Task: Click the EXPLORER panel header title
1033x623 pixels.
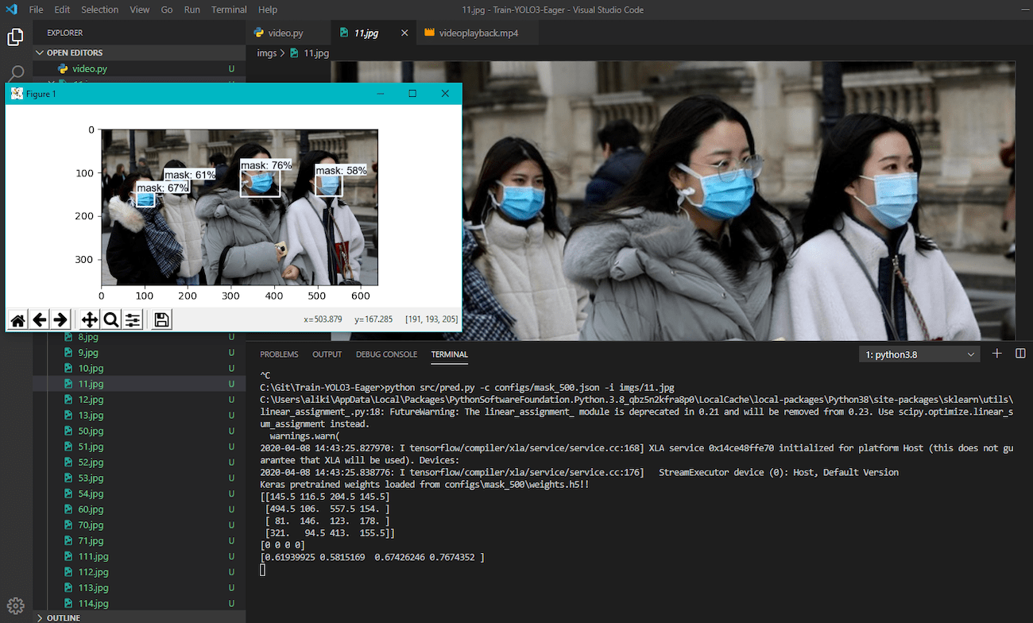Action: coord(64,33)
